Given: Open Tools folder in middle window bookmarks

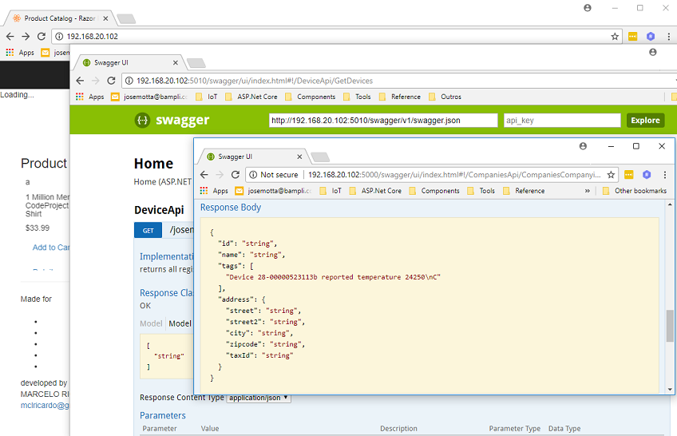Looking at the screenshot, I should [x=357, y=97].
